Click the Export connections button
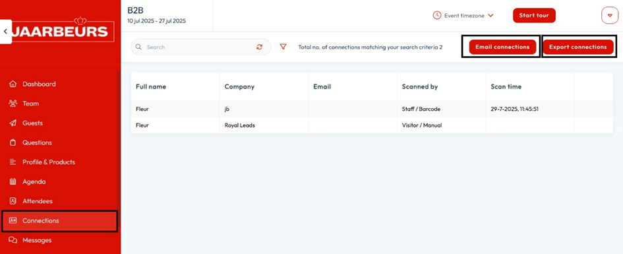623x254 pixels. 578,47
